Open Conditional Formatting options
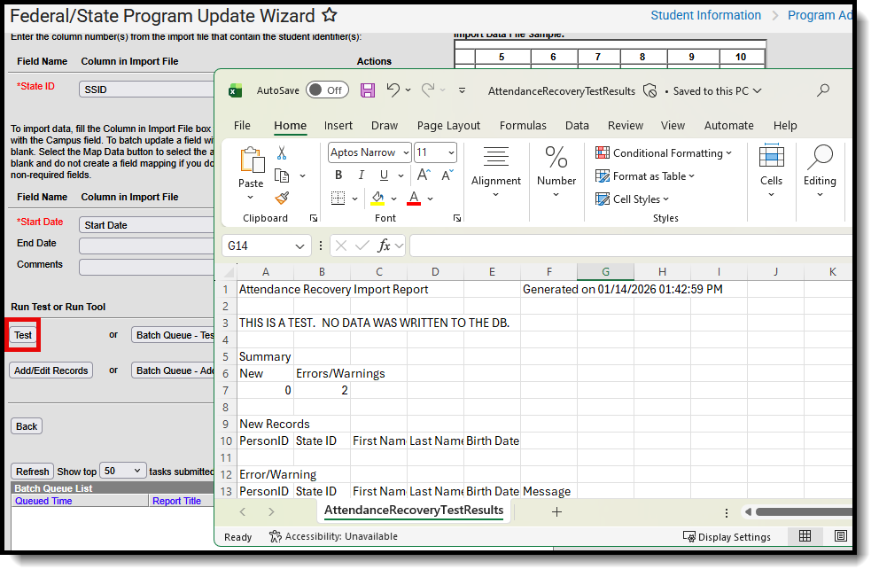The image size is (879, 577). pos(664,152)
